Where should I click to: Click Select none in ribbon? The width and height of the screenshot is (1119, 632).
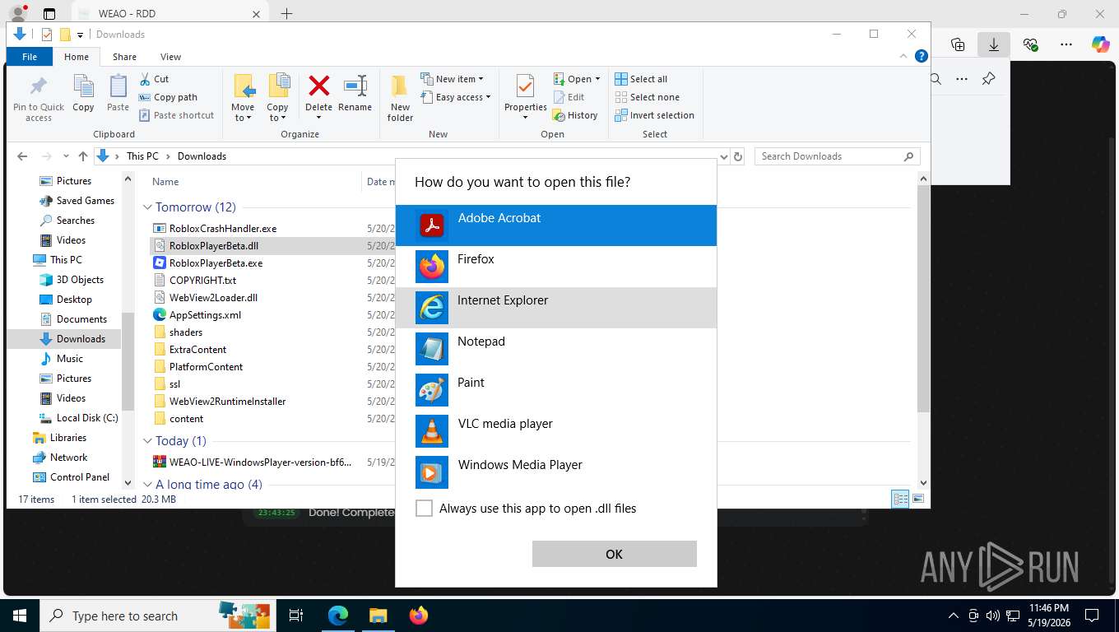coord(647,97)
